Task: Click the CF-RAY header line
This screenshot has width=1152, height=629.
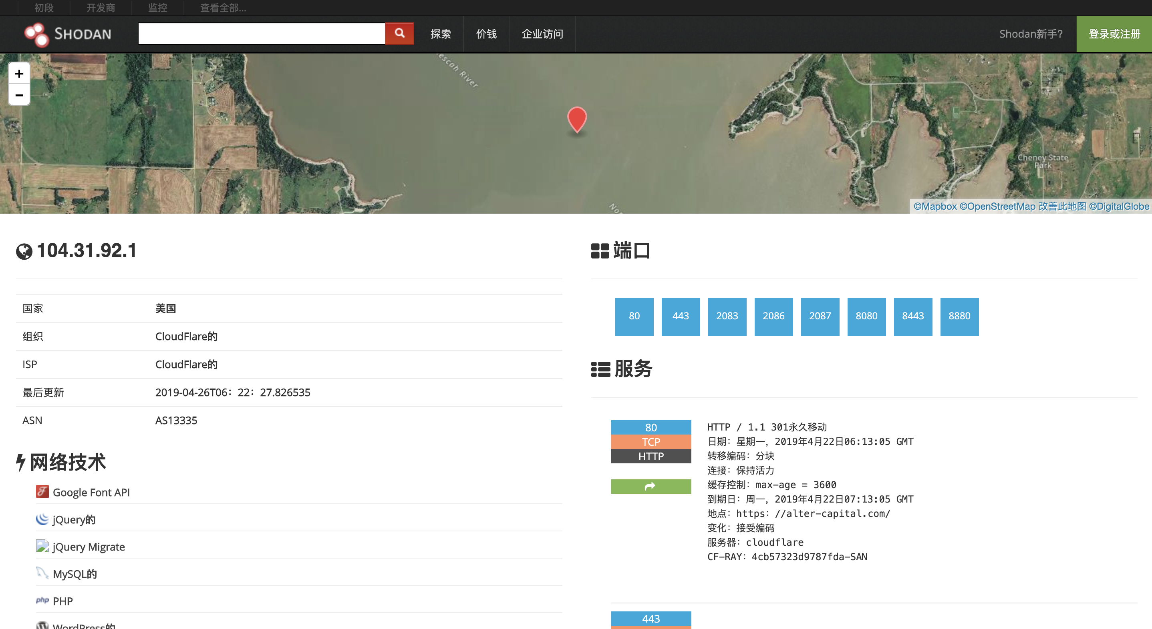Action: click(x=787, y=557)
